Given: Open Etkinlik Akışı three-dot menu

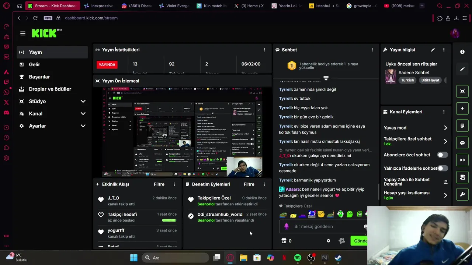Looking at the screenshot, I should (x=174, y=184).
